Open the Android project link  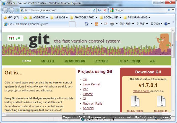[x=88, y=108]
